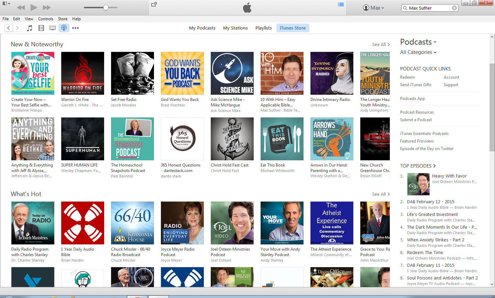Open the Help menu
Screen dimensions: 495x298
(76, 19)
